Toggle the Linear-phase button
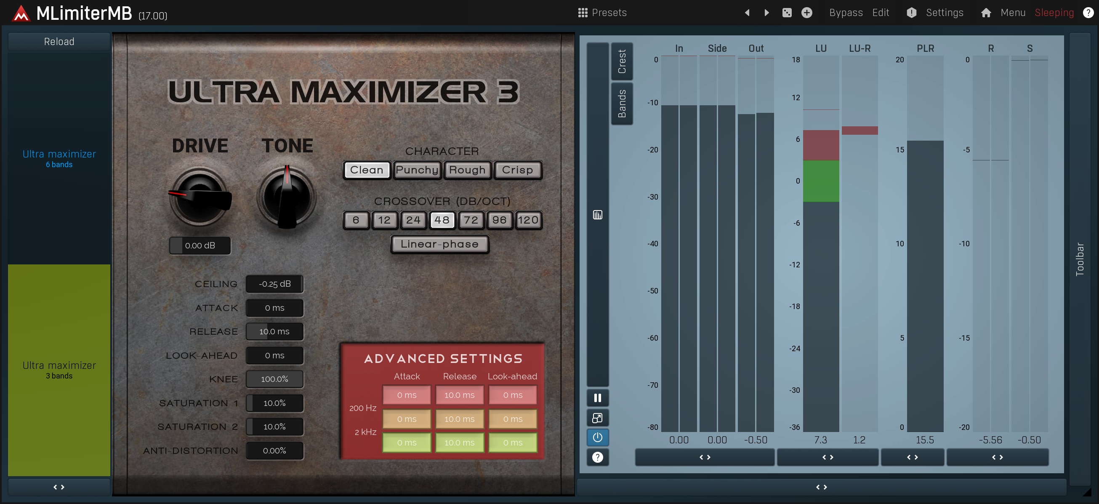The height and width of the screenshot is (504, 1099). pyautogui.click(x=439, y=244)
